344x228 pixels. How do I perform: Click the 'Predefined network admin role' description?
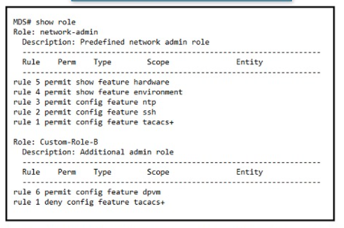coord(145,42)
